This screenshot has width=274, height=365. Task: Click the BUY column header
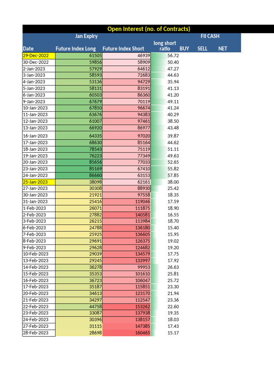184,48
